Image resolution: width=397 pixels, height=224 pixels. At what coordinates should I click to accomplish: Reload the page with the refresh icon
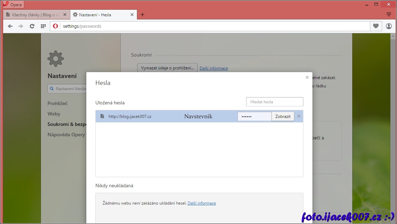32,26
